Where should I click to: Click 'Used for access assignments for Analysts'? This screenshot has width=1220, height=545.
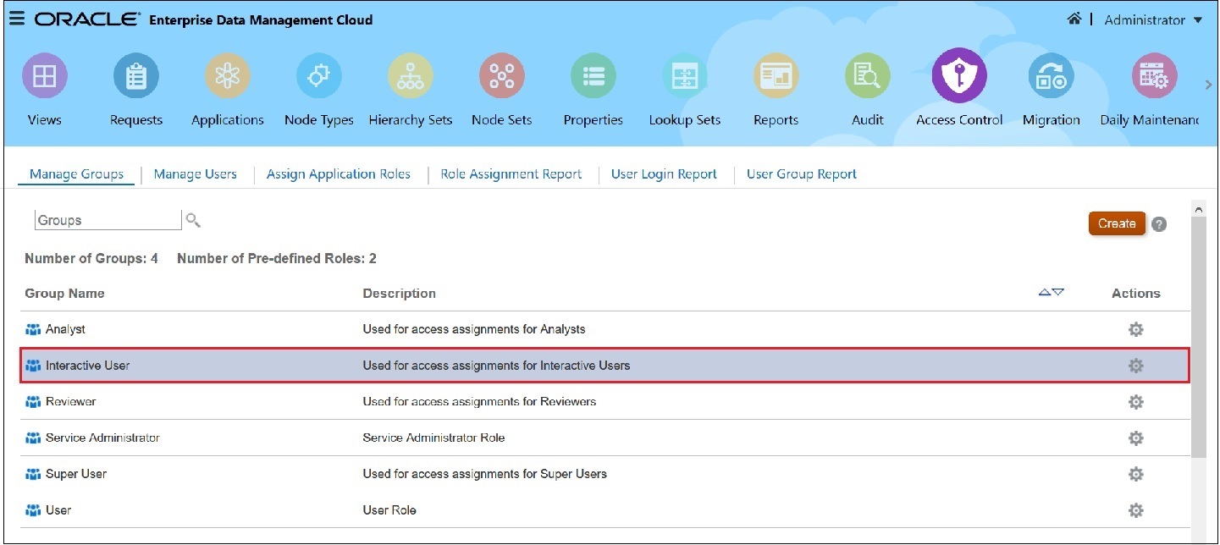point(473,329)
